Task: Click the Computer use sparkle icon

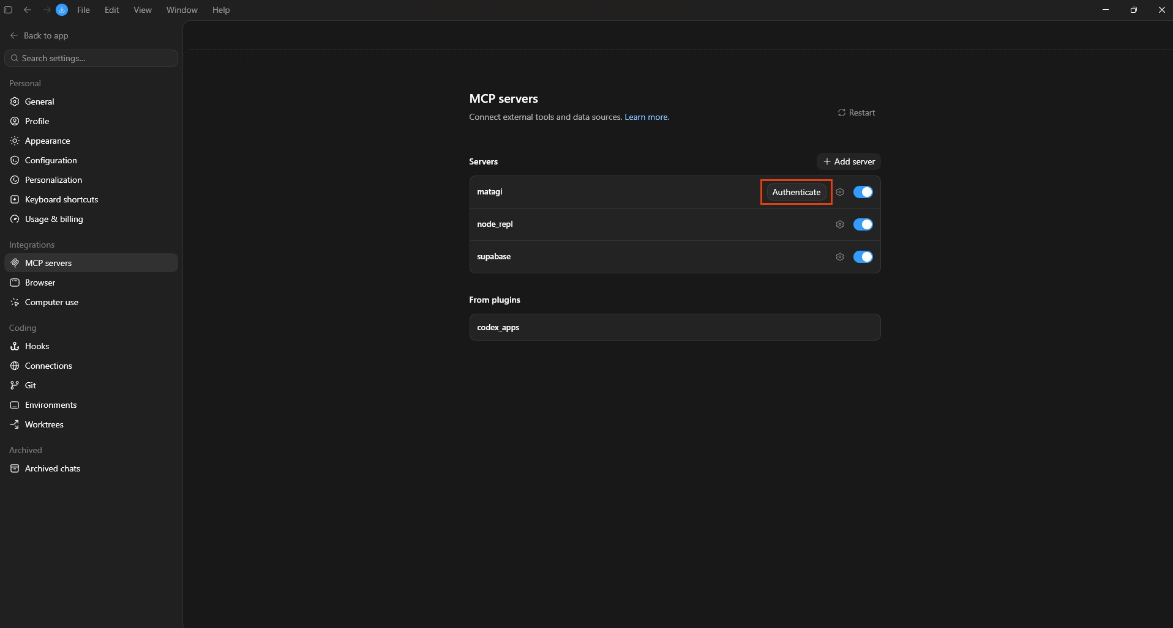Action: [15, 302]
